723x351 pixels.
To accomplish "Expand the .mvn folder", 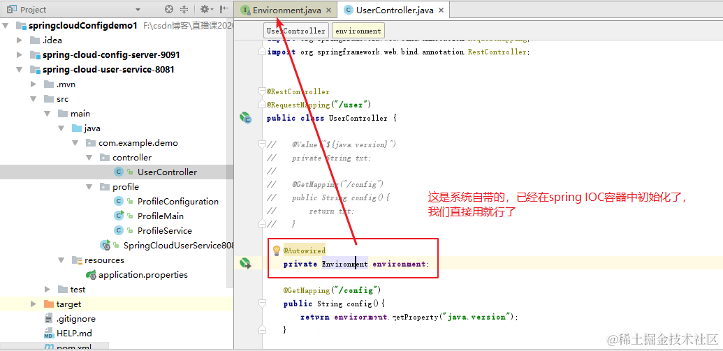I will click(34, 84).
